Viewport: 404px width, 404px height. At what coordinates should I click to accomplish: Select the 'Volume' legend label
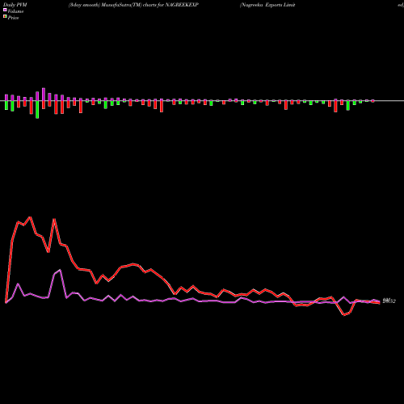tap(15, 11)
